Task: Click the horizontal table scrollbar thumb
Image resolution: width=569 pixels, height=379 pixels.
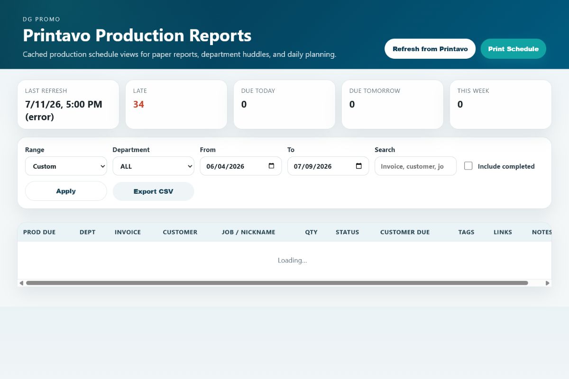Action: tap(277, 283)
